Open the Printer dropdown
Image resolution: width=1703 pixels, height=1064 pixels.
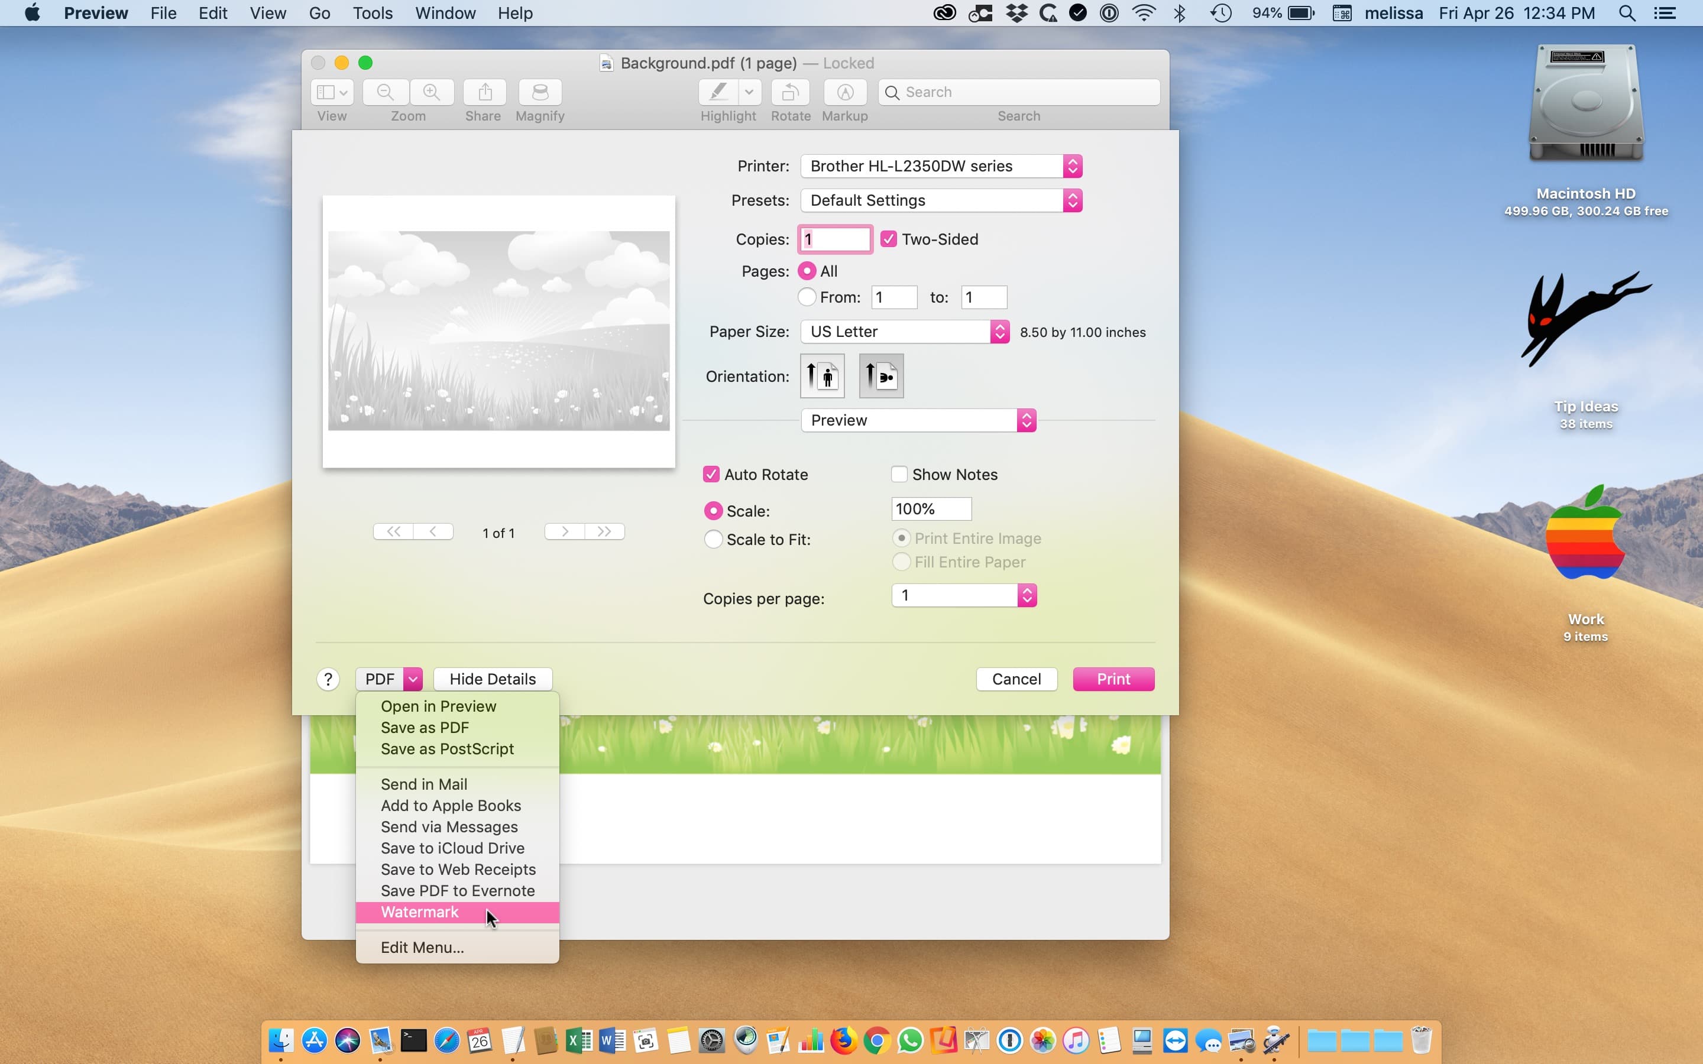point(941,166)
